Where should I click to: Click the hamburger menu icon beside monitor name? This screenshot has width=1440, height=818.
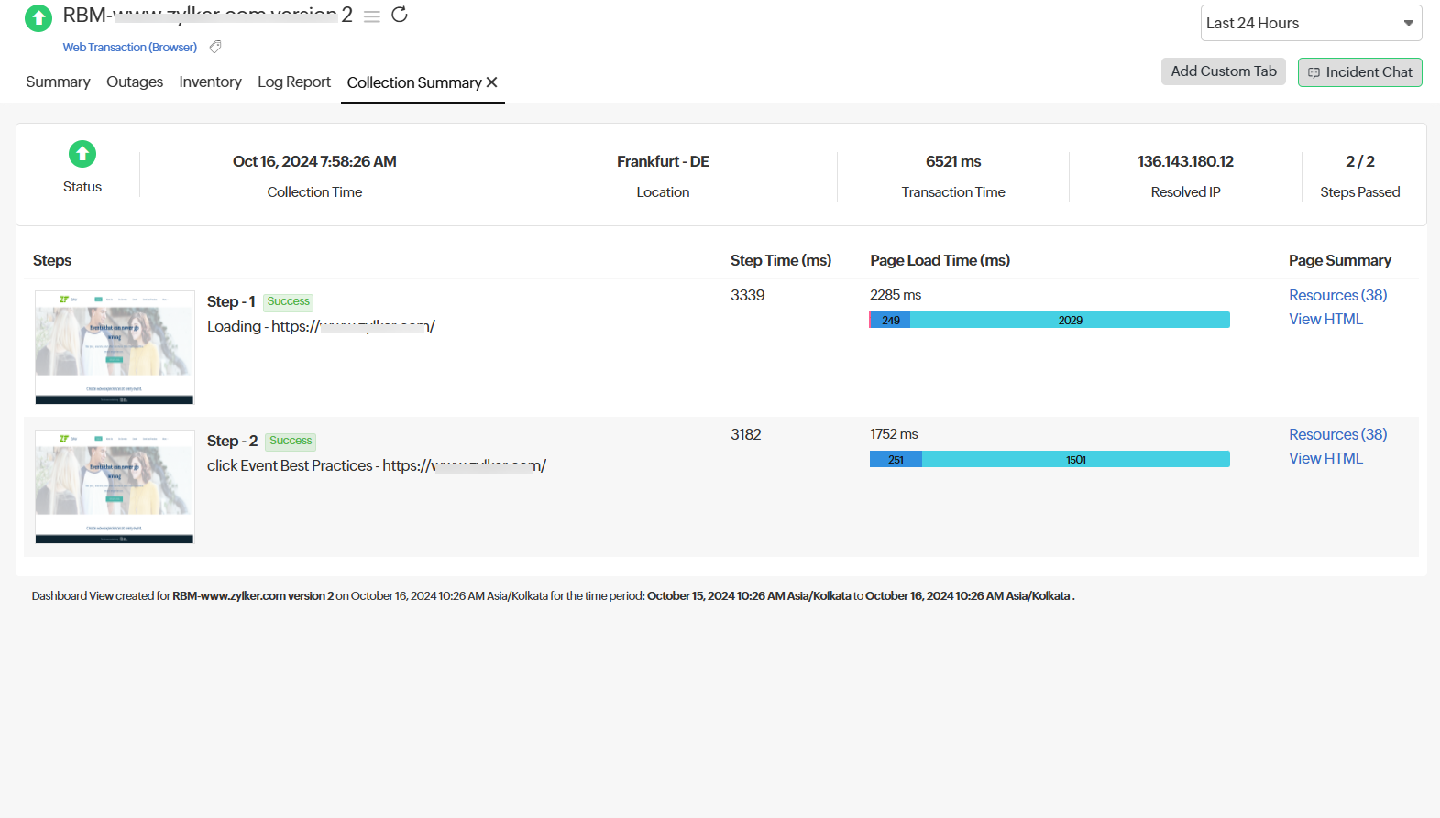click(x=371, y=16)
